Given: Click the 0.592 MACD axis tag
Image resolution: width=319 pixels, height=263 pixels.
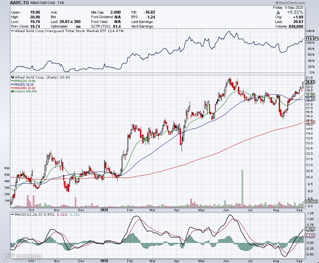Looking at the screenshot, I should (x=311, y=229).
